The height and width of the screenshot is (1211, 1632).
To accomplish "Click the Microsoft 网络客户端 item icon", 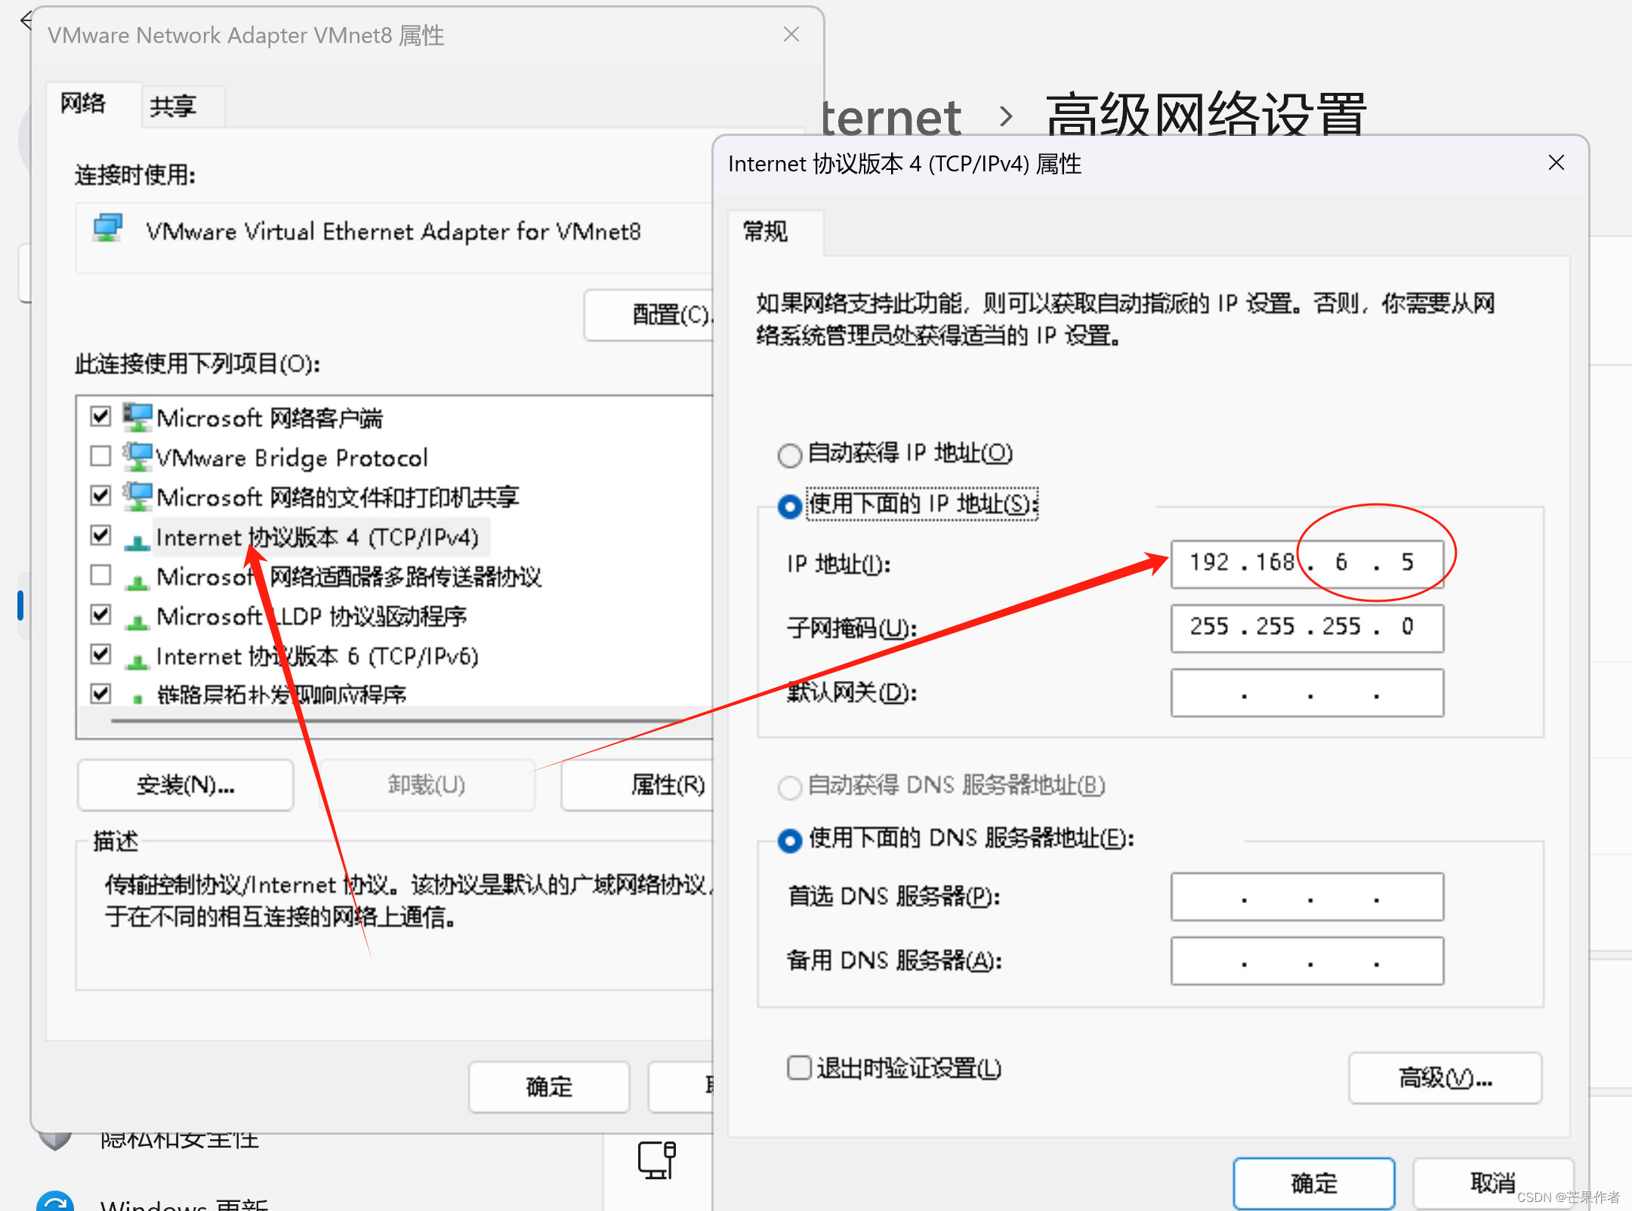I will pos(137,417).
